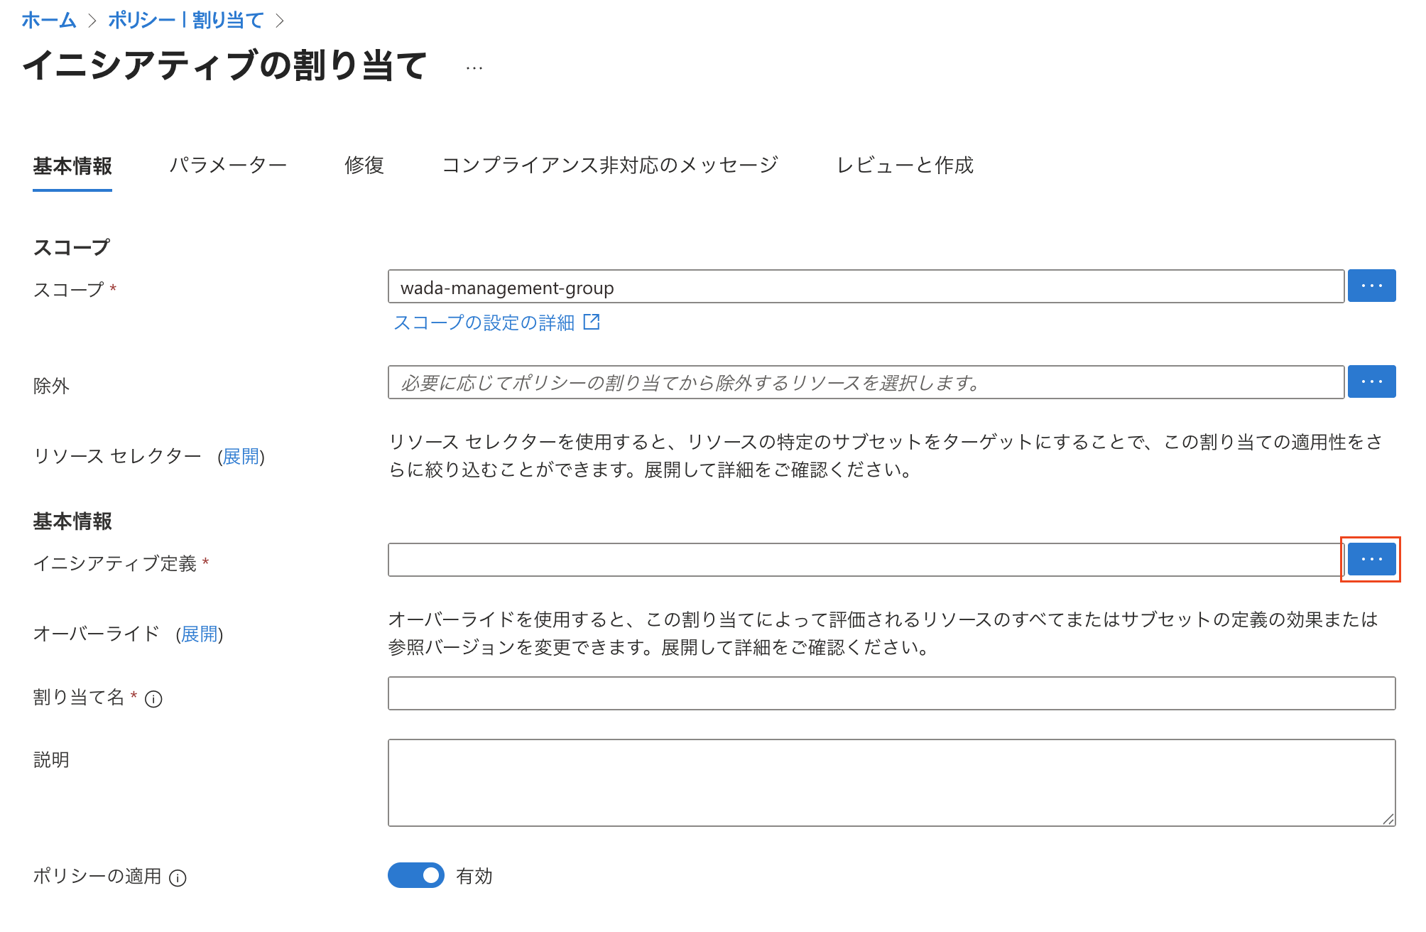Open the more options ellipsis beside the page title
The height and width of the screenshot is (932, 1426).
(474, 68)
